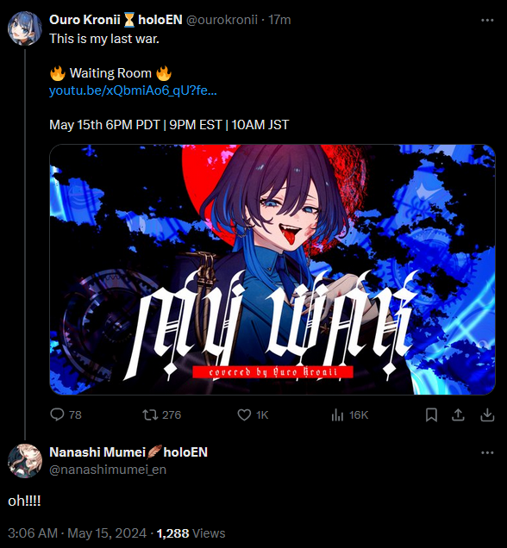
Task: Open Nanashi Mumei's profile avatar
Action: [25, 461]
